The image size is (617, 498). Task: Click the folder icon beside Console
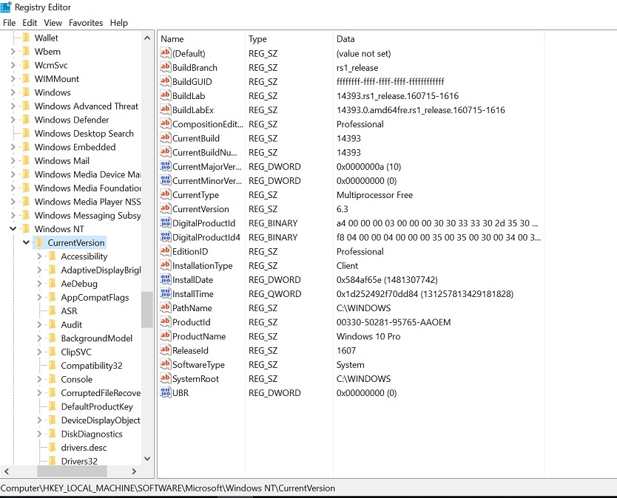pyautogui.click(x=53, y=379)
